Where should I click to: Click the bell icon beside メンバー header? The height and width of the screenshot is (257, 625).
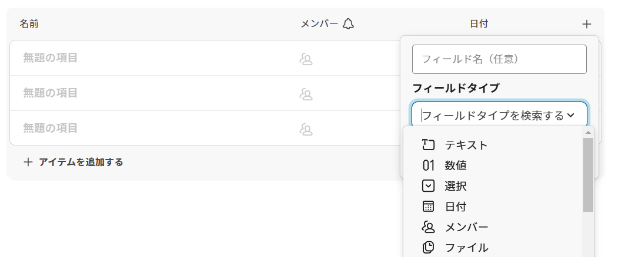(x=348, y=24)
